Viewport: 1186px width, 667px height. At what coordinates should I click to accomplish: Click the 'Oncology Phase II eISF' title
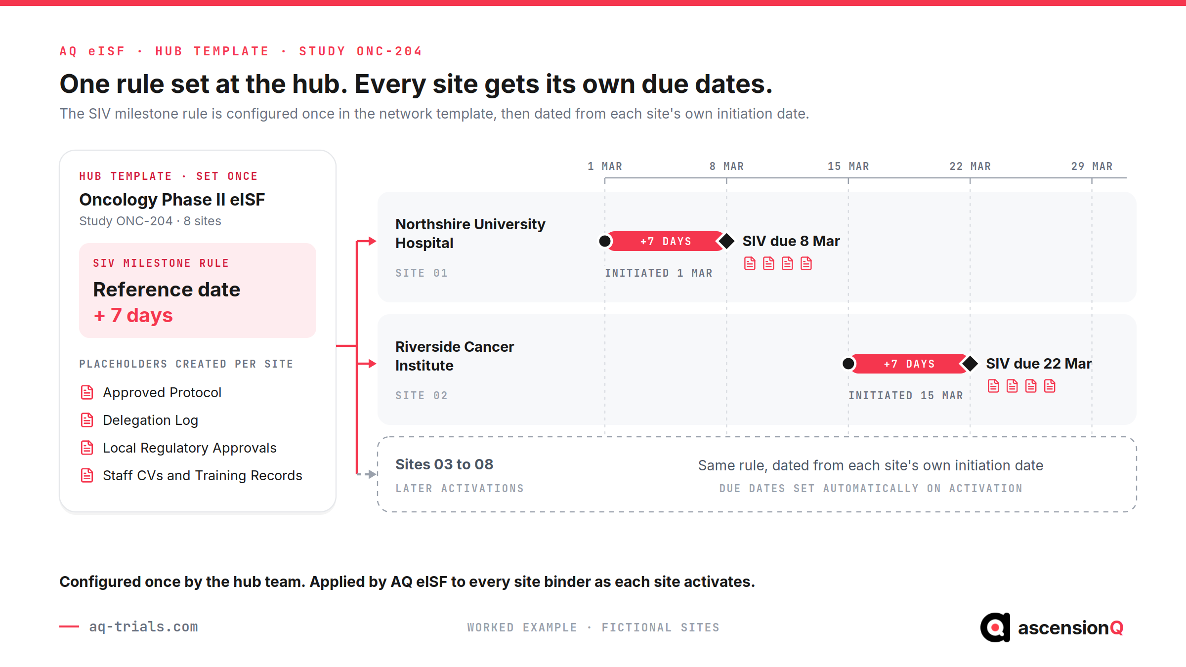click(172, 200)
